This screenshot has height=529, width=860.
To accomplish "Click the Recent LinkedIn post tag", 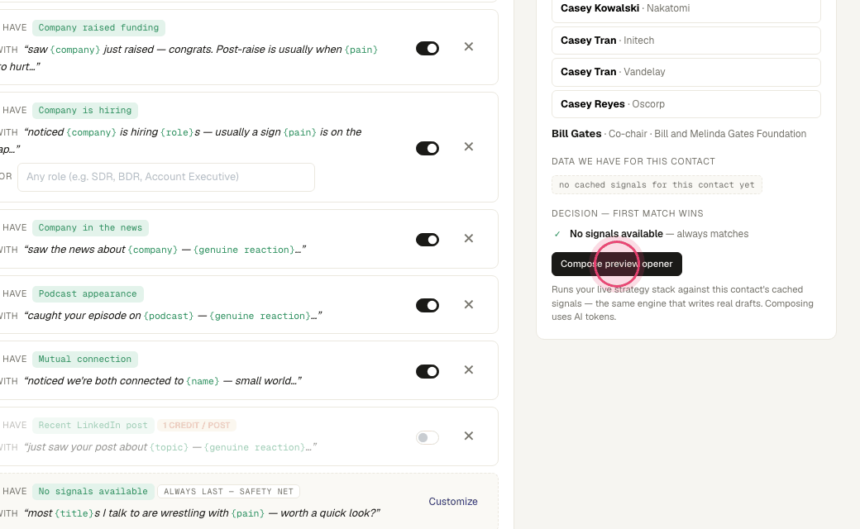I will (93, 426).
